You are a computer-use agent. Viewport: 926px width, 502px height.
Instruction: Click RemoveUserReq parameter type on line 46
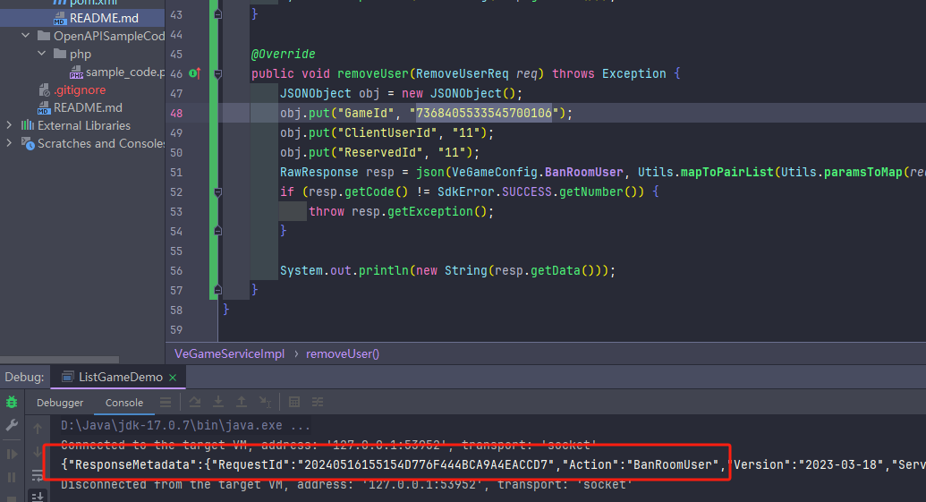click(x=462, y=73)
